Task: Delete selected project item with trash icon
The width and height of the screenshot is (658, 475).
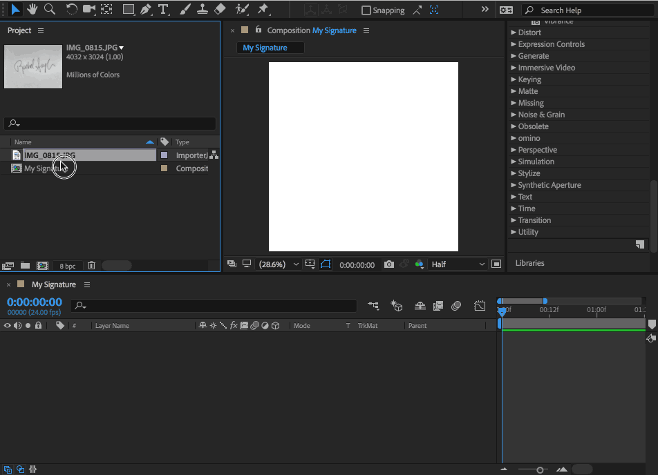Action: pos(91,265)
